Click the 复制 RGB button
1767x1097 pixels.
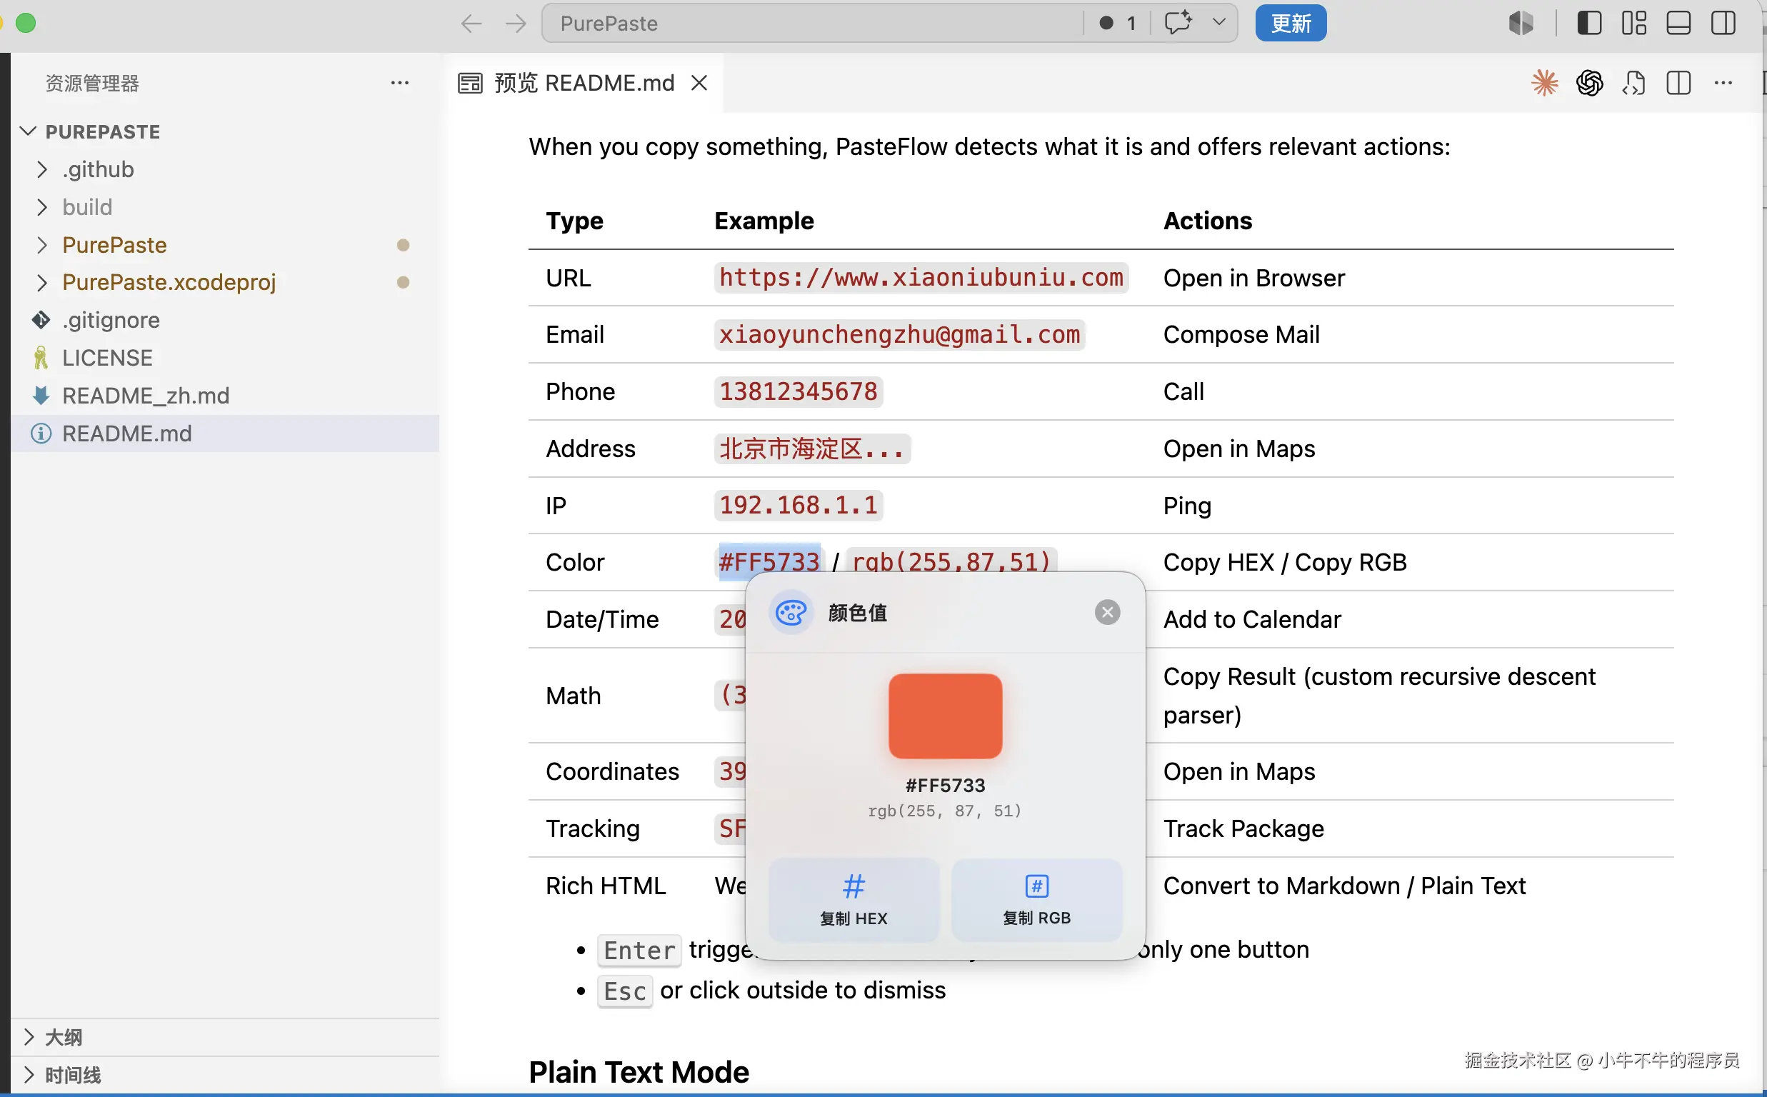pos(1036,900)
